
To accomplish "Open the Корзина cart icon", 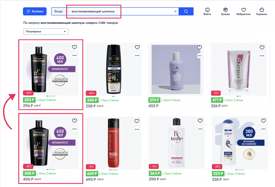I will pos(262,11).
